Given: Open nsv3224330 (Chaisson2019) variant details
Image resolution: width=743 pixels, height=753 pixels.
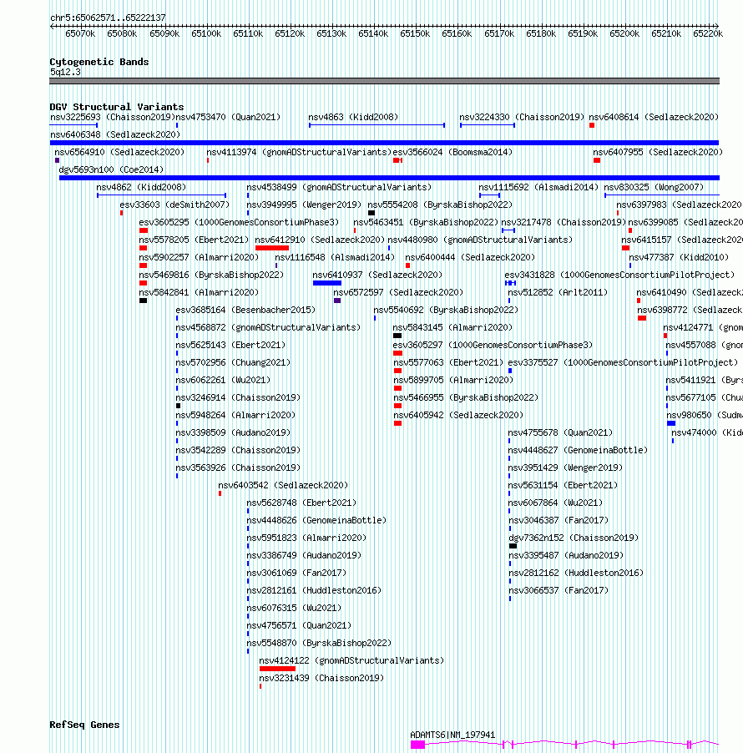Looking at the screenshot, I should (522, 117).
